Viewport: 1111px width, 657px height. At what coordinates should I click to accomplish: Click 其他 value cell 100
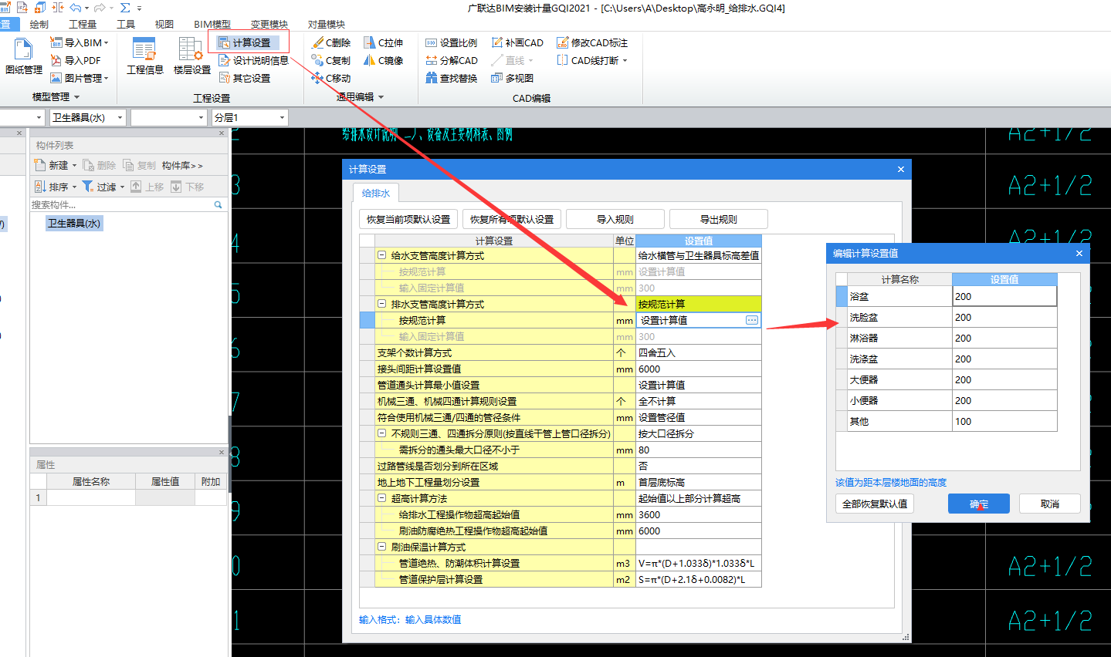pos(1004,421)
